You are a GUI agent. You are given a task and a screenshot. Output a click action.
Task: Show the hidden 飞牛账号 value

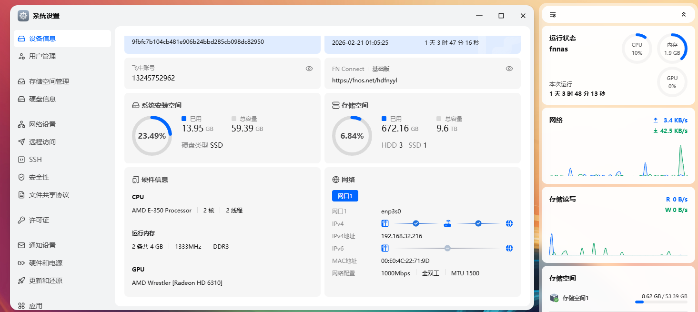pos(309,68)
